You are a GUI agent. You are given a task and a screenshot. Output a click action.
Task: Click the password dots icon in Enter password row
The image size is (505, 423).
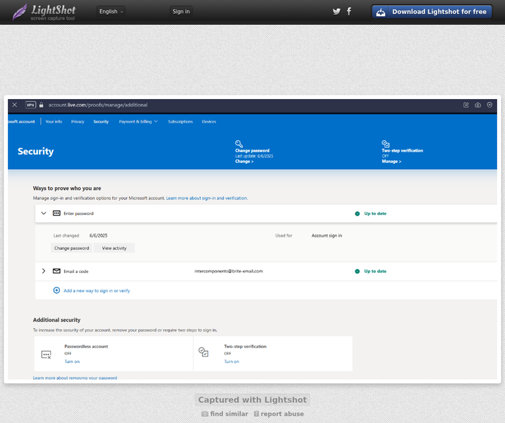tap(57, 214)
